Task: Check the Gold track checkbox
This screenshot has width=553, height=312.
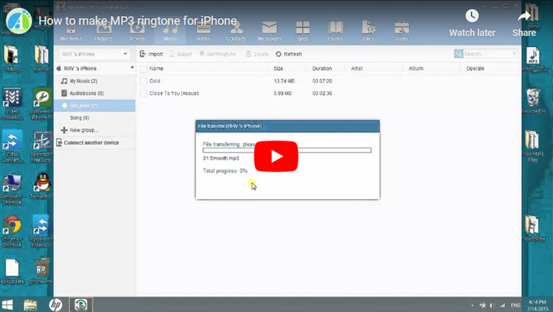Action: (x=143, y=81)
